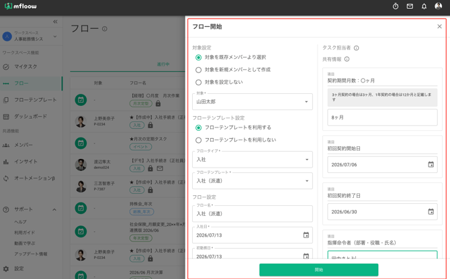Click info icon beside 共有情報
Image resolution: width=450 pixels, height=279 pixels.
[347, 59]
